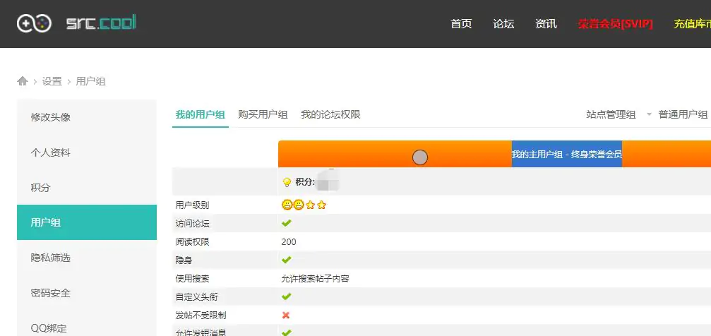Click the 阅读权限 value 200
The height and width of the screenshot is (336, 711).
point(288,241)
